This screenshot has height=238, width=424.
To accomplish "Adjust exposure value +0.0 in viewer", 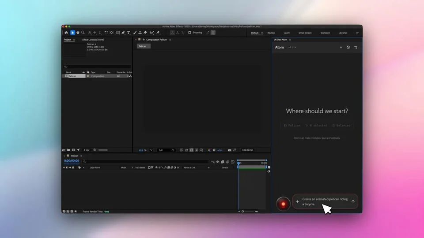I will point(220,150).
